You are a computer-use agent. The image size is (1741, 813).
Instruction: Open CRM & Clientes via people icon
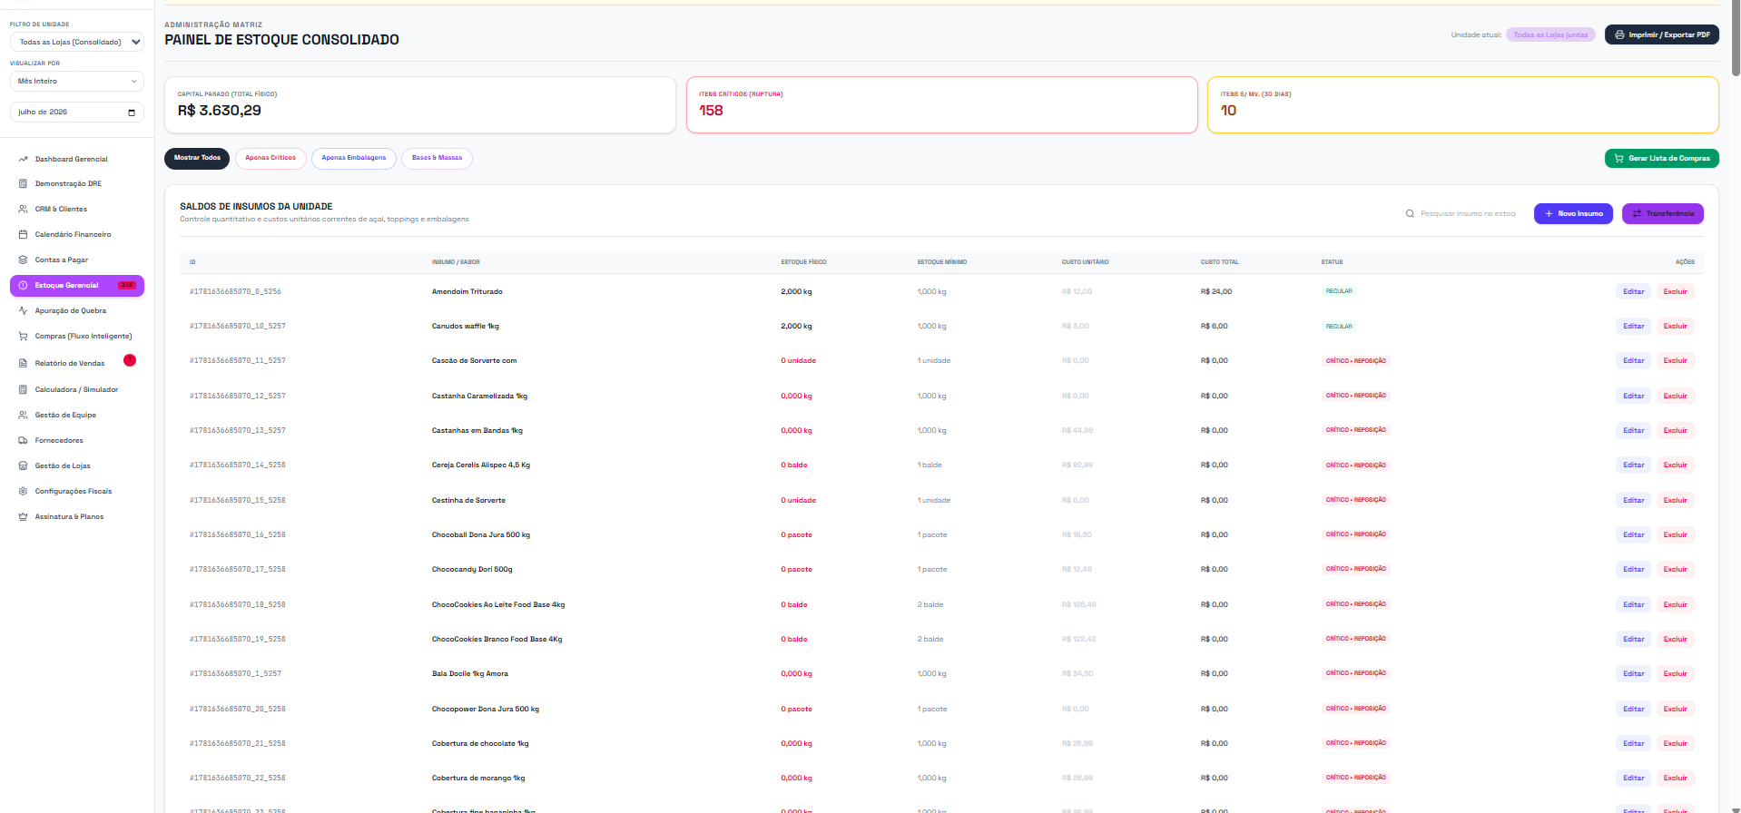click(23, 209)
